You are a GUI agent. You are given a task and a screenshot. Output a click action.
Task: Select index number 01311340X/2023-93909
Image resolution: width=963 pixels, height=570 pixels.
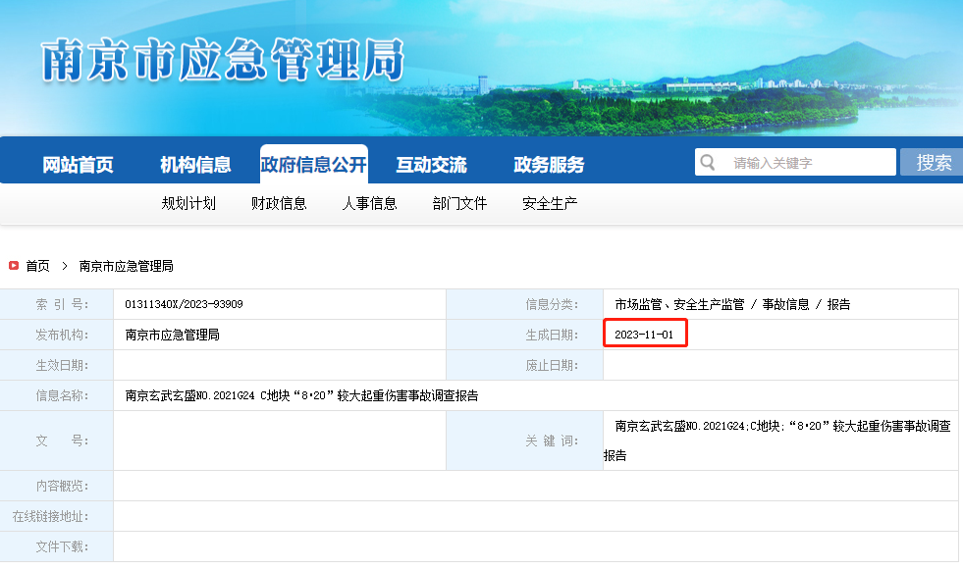pyautogui.click(x=184, y=304)
